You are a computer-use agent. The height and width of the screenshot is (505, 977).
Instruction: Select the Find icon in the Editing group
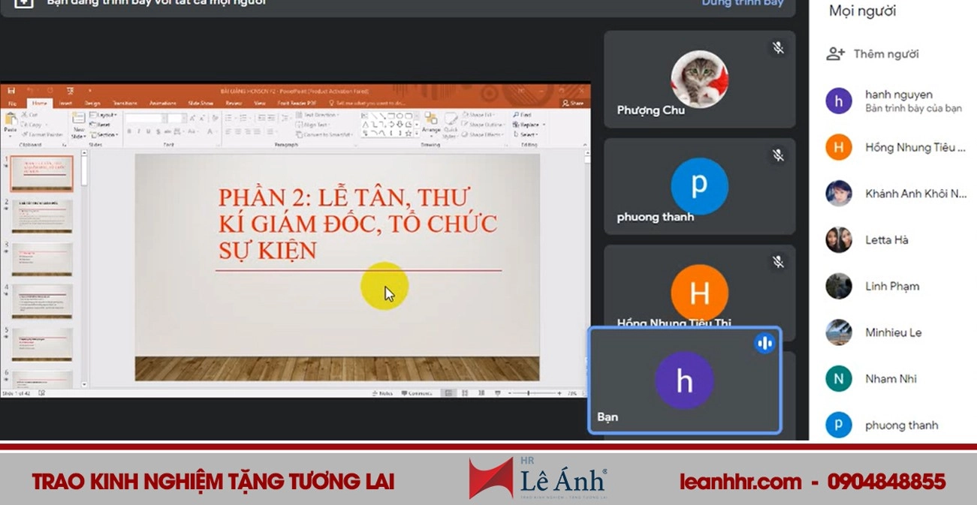tap(520, 113)
